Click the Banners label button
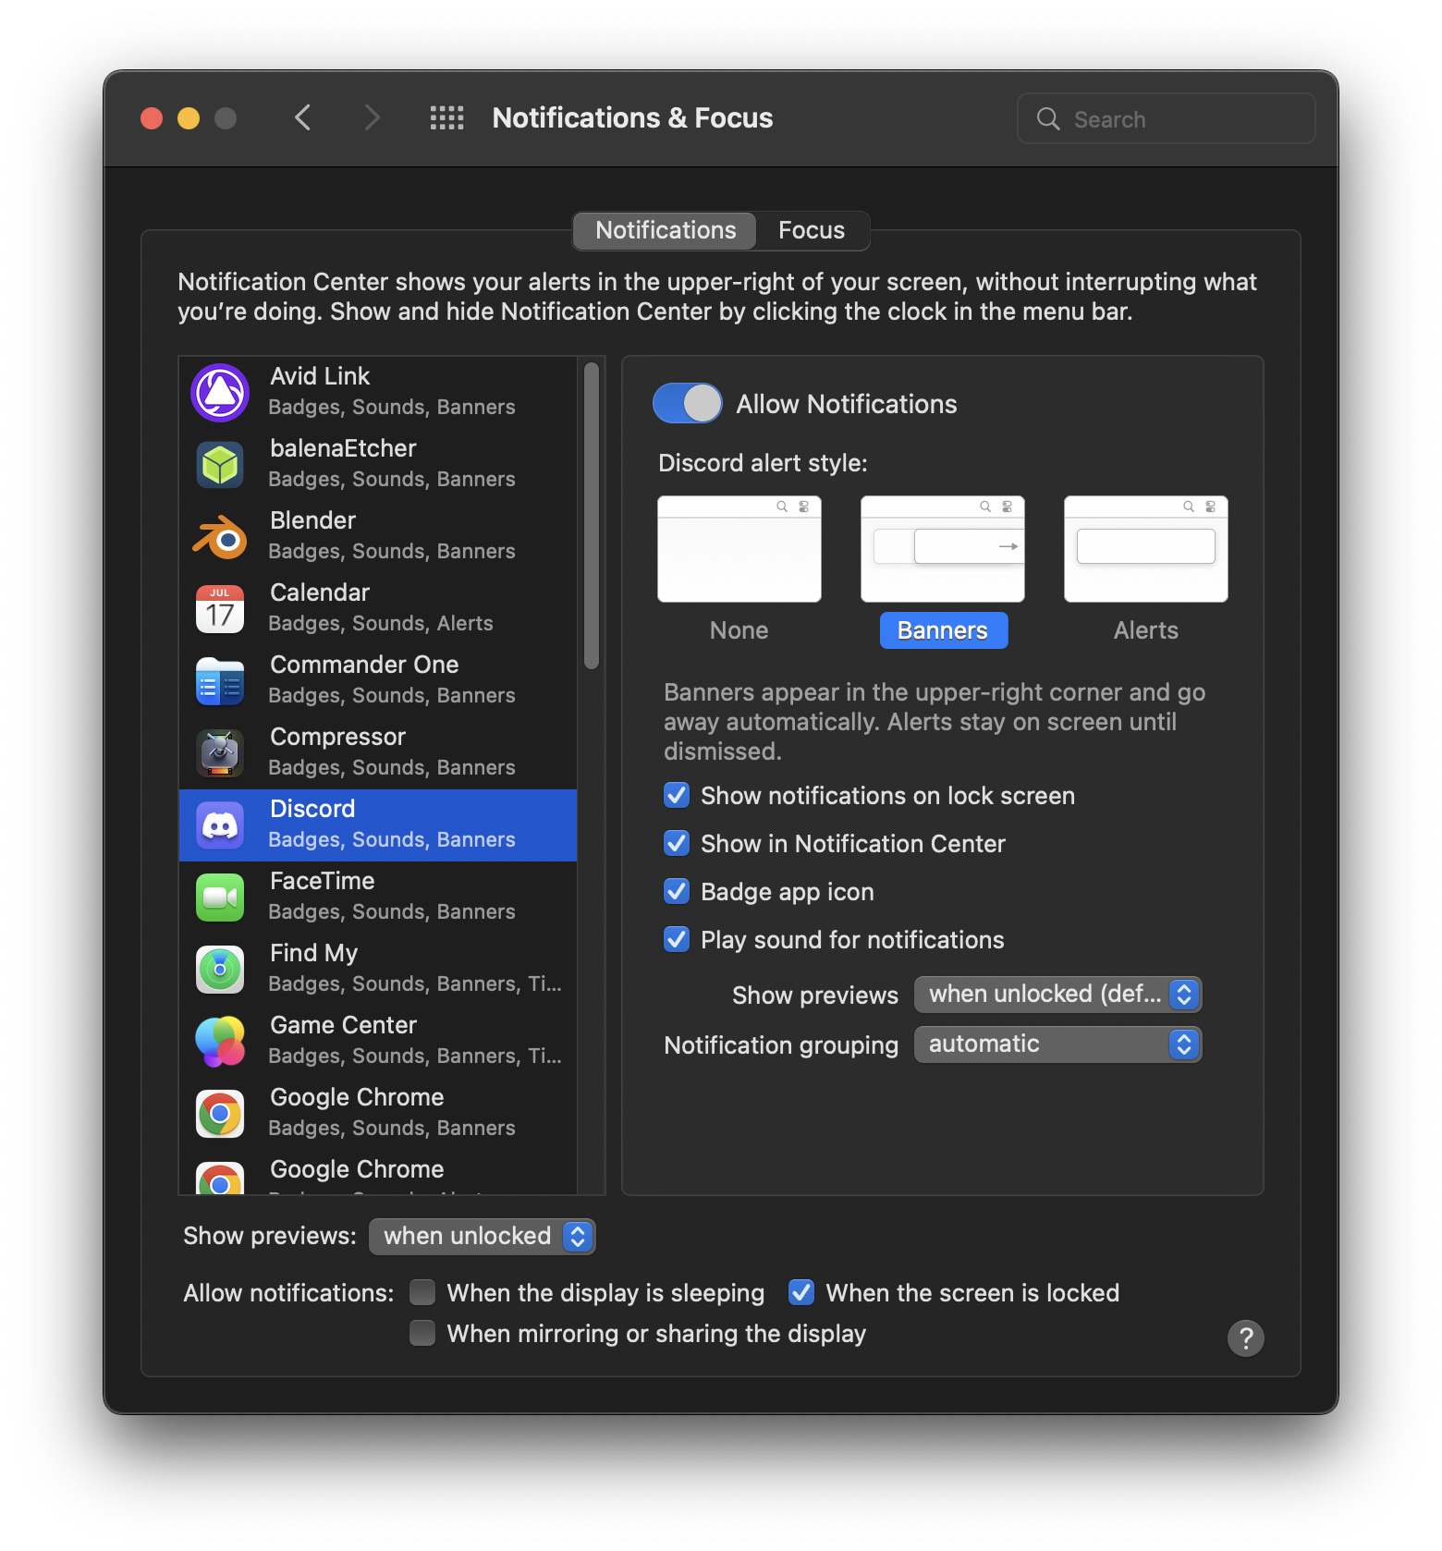The height and width of the screenshot is (1551, 1442). click(943, 630)
